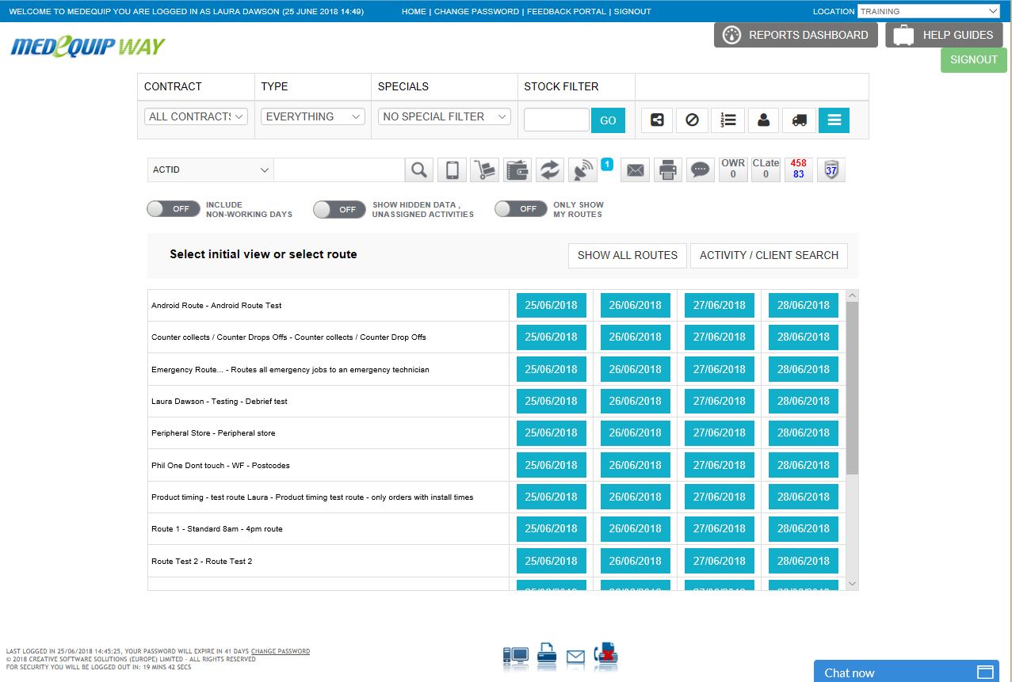This screenshot has width=1012, height=682.
Task: Toggle Only Show My Routes switch
Action: [x=521, y=209]
